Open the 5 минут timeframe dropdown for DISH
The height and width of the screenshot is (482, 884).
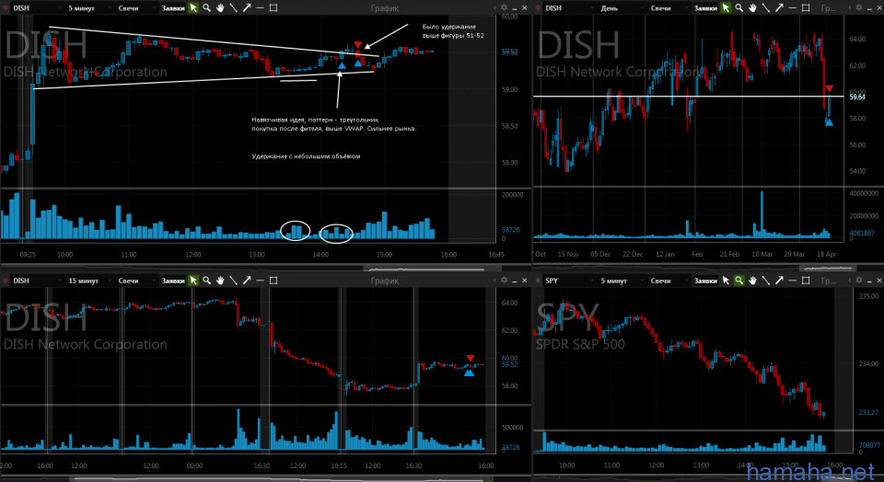point(88,8)
